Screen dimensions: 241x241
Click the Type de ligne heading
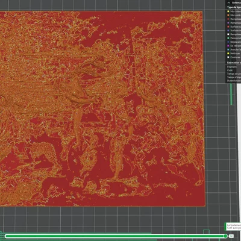(234, 7)
